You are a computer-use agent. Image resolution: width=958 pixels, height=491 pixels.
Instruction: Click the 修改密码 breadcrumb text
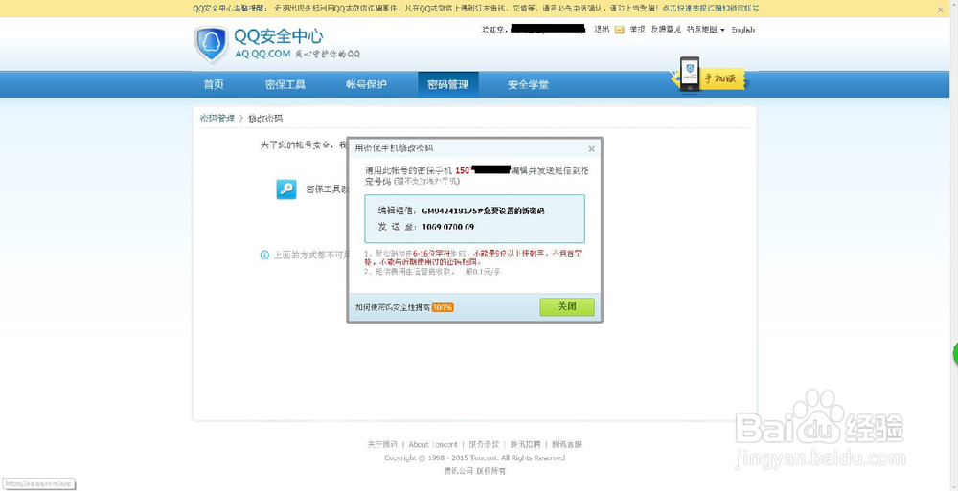(x=265, y=118)
